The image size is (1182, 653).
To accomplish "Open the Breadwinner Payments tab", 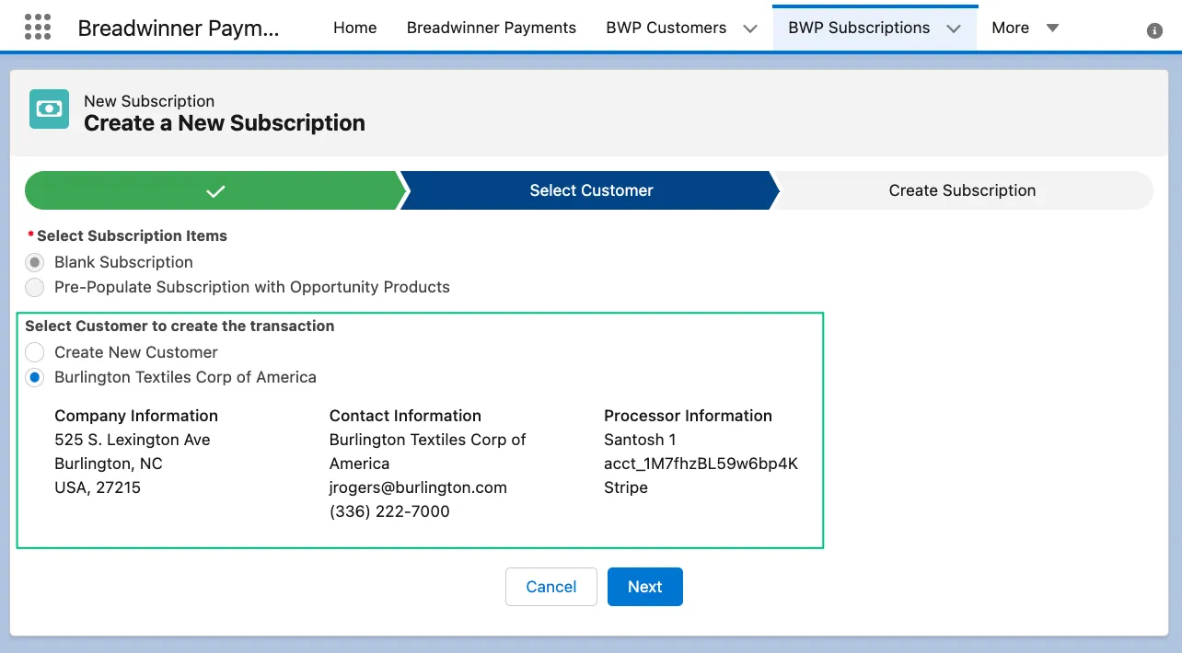I will point(492,28).
